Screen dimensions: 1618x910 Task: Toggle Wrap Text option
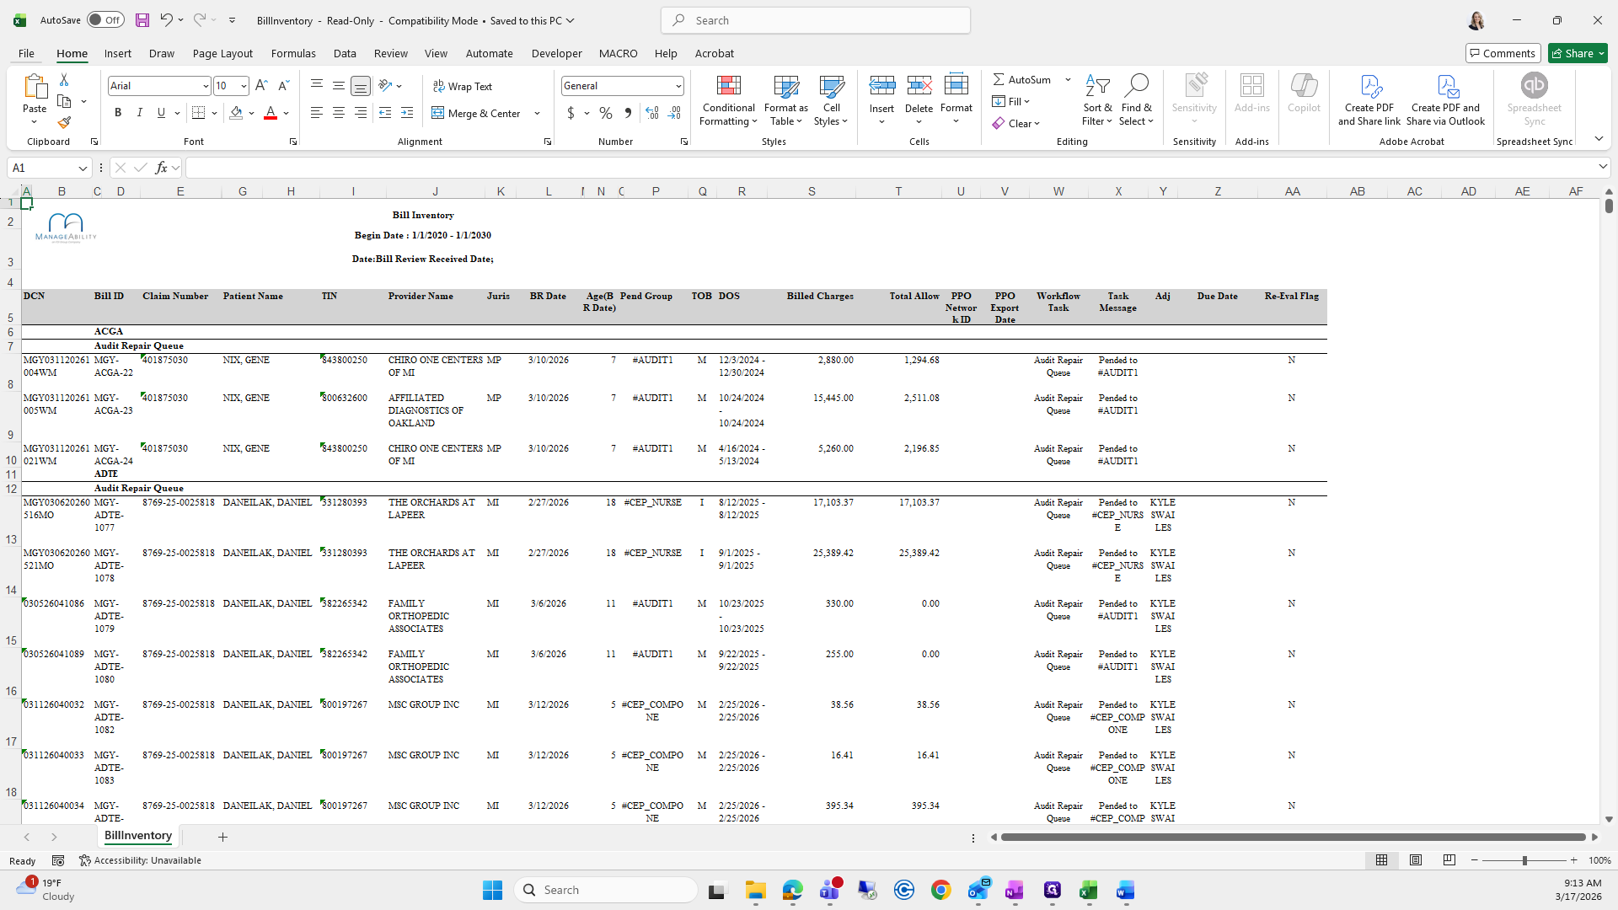coord(463,87)
